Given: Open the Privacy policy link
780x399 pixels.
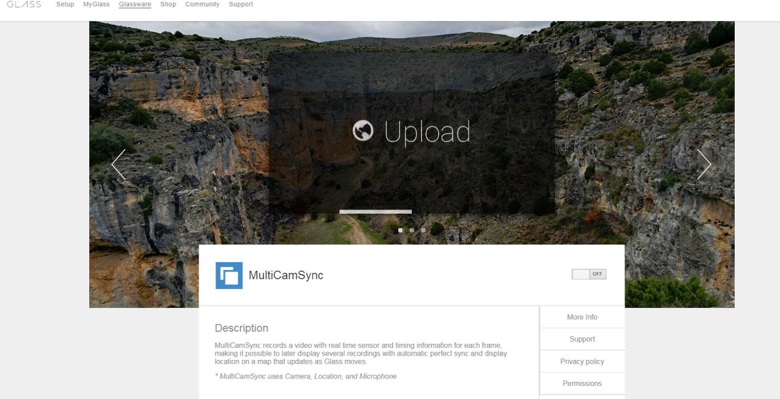Looking at the screenshot, I should coord(582,361).
